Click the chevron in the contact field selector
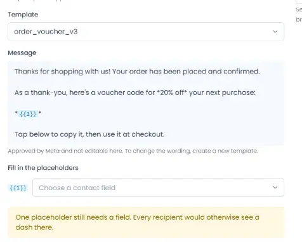 pos(275,188)
